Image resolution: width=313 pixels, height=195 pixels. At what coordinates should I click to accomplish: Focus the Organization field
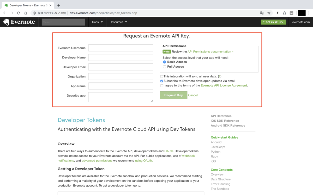tap(121, 76)
